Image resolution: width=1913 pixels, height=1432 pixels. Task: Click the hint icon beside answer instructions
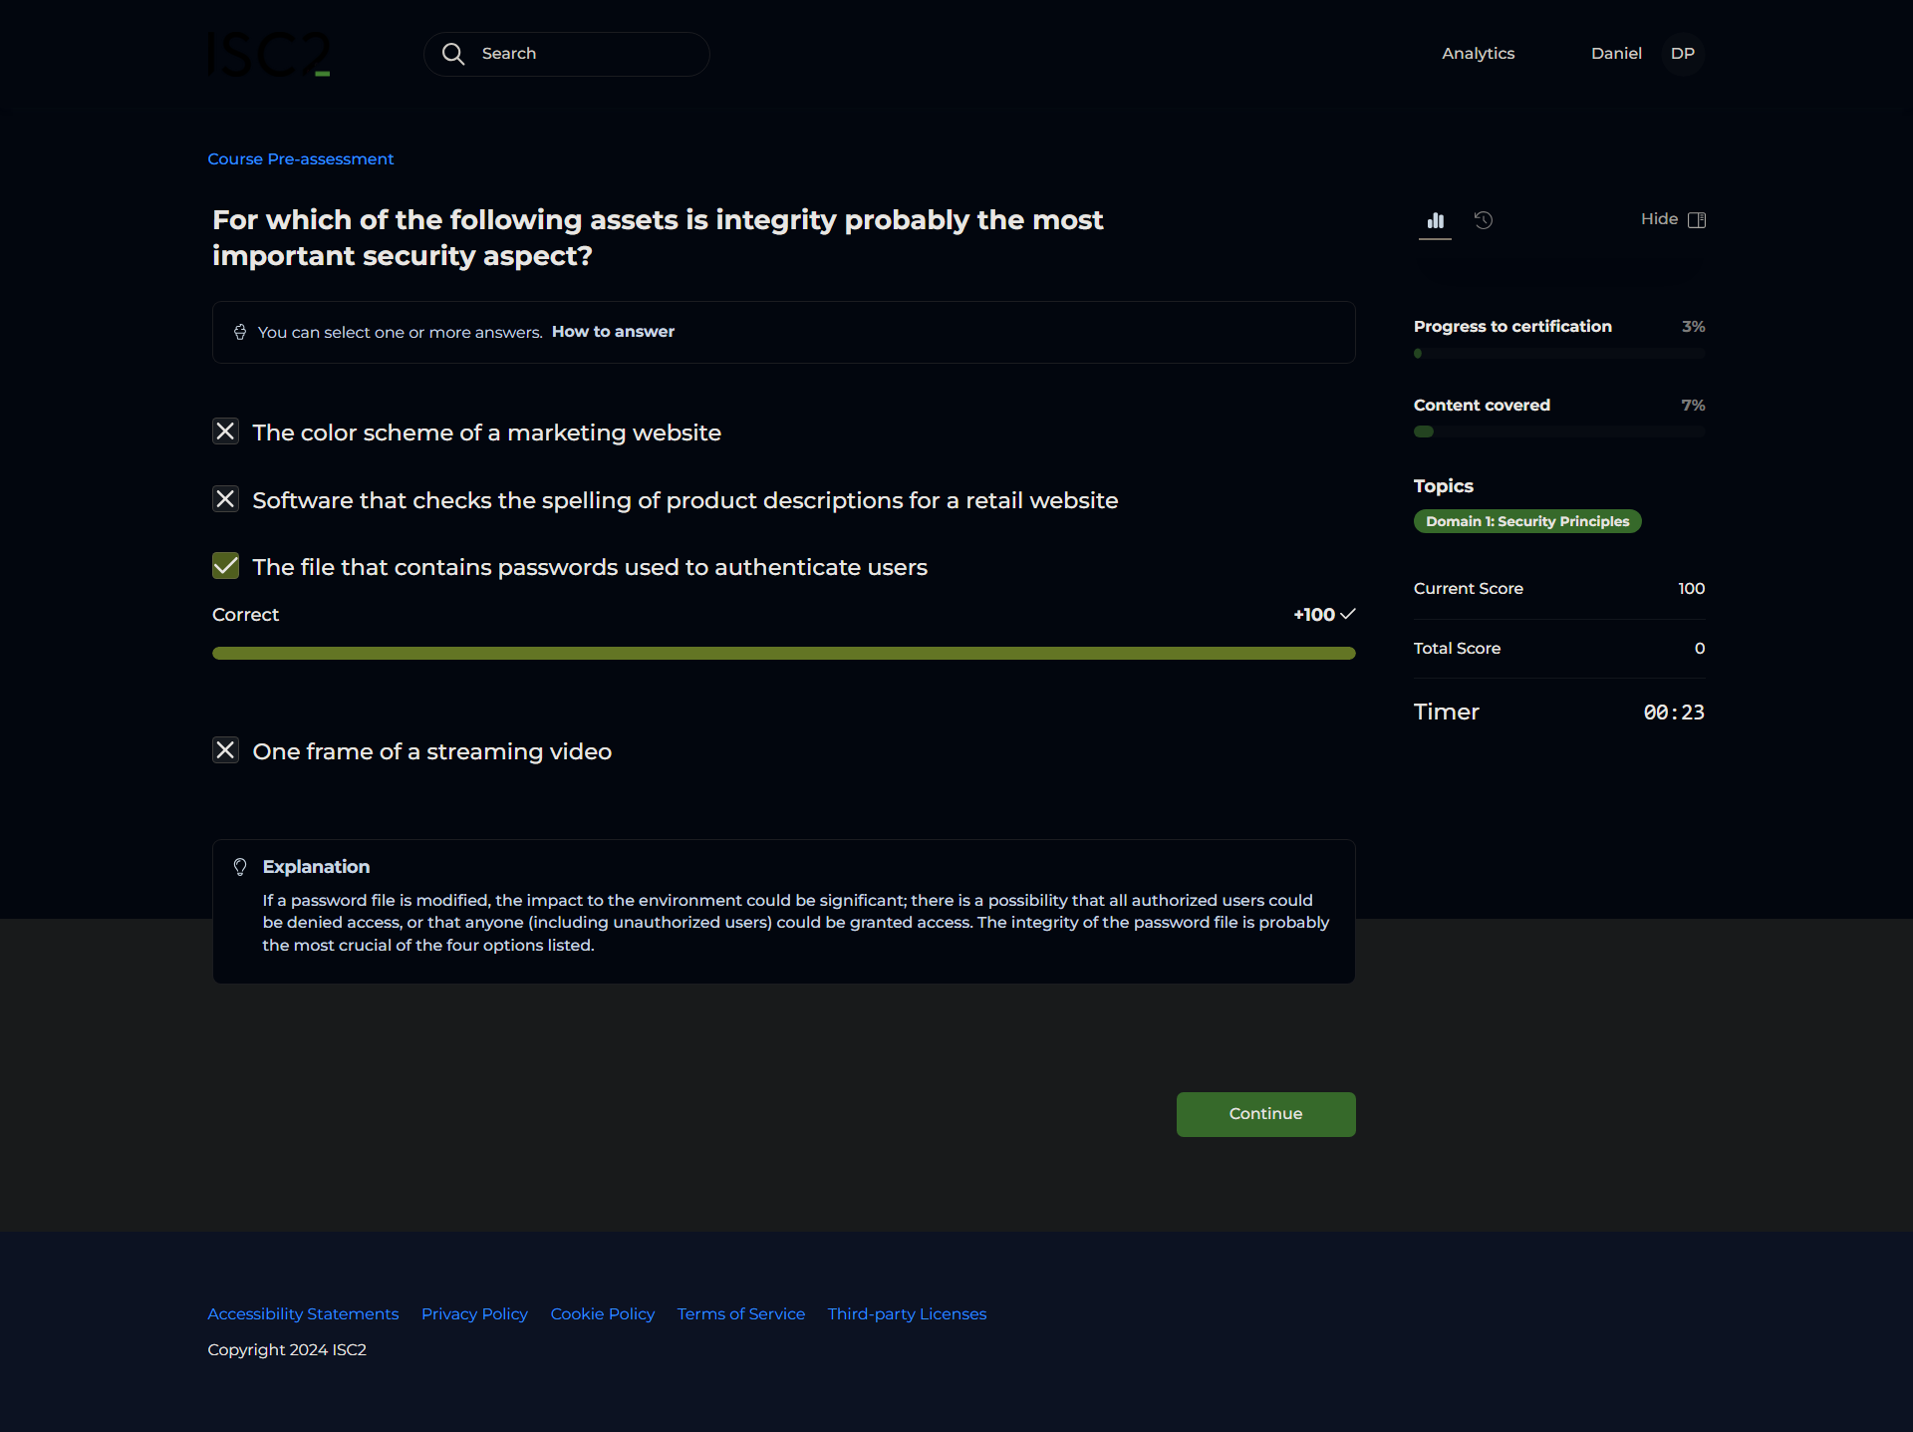coord(240,332)
